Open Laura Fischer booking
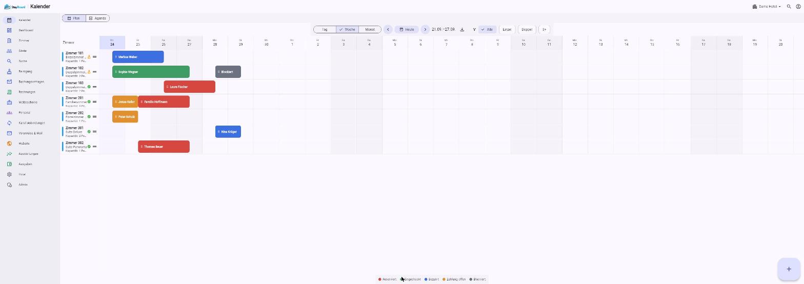The width and height of the screenshot is (804, 284). [190, 87]
